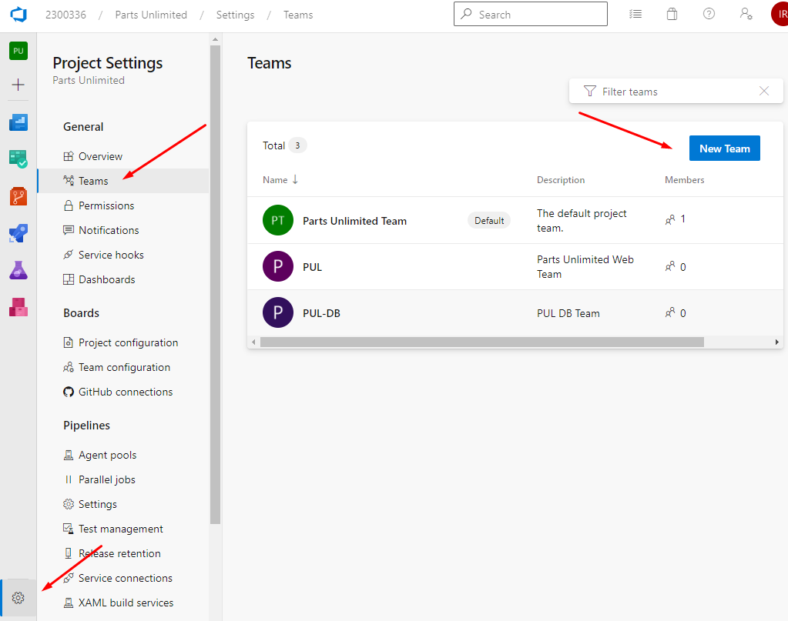Open Pipelines hub from left rail

(x=18, y=233)
